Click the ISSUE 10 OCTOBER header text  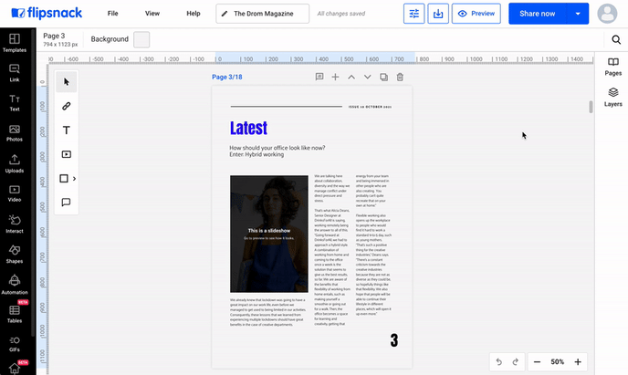(x=370, y=107)
